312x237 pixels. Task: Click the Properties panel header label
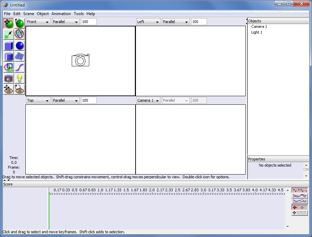pos(256,159)
